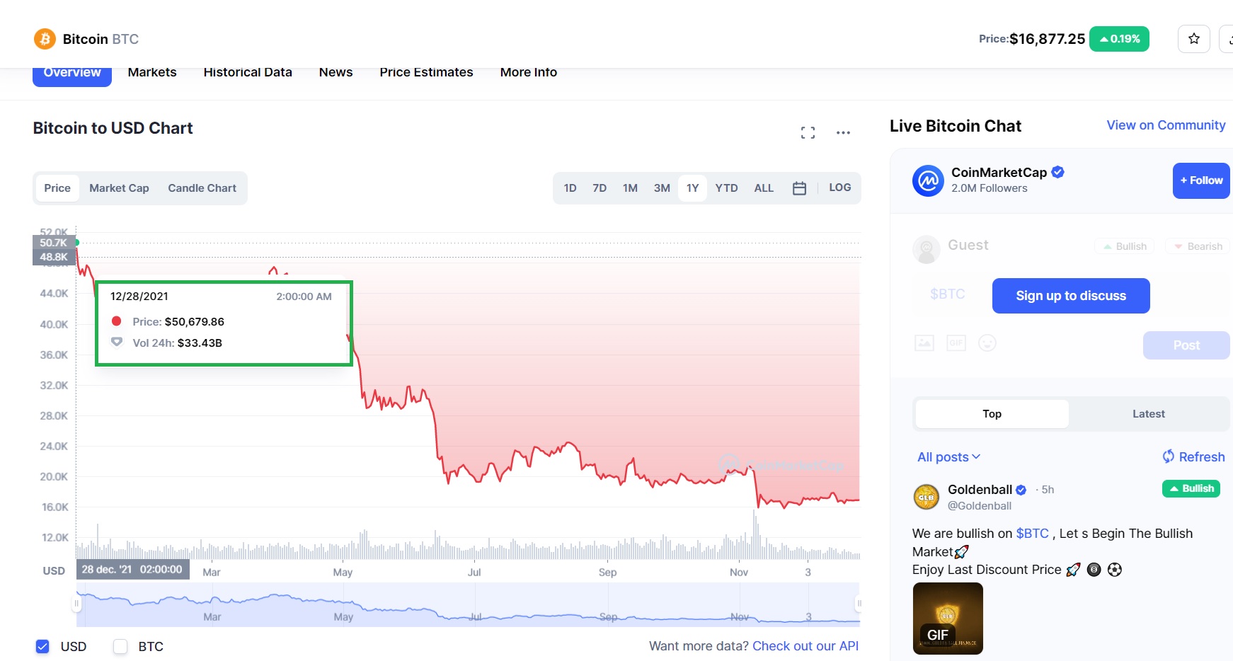
Task: Set chart range to YTD
Action: tap(726, 188)
